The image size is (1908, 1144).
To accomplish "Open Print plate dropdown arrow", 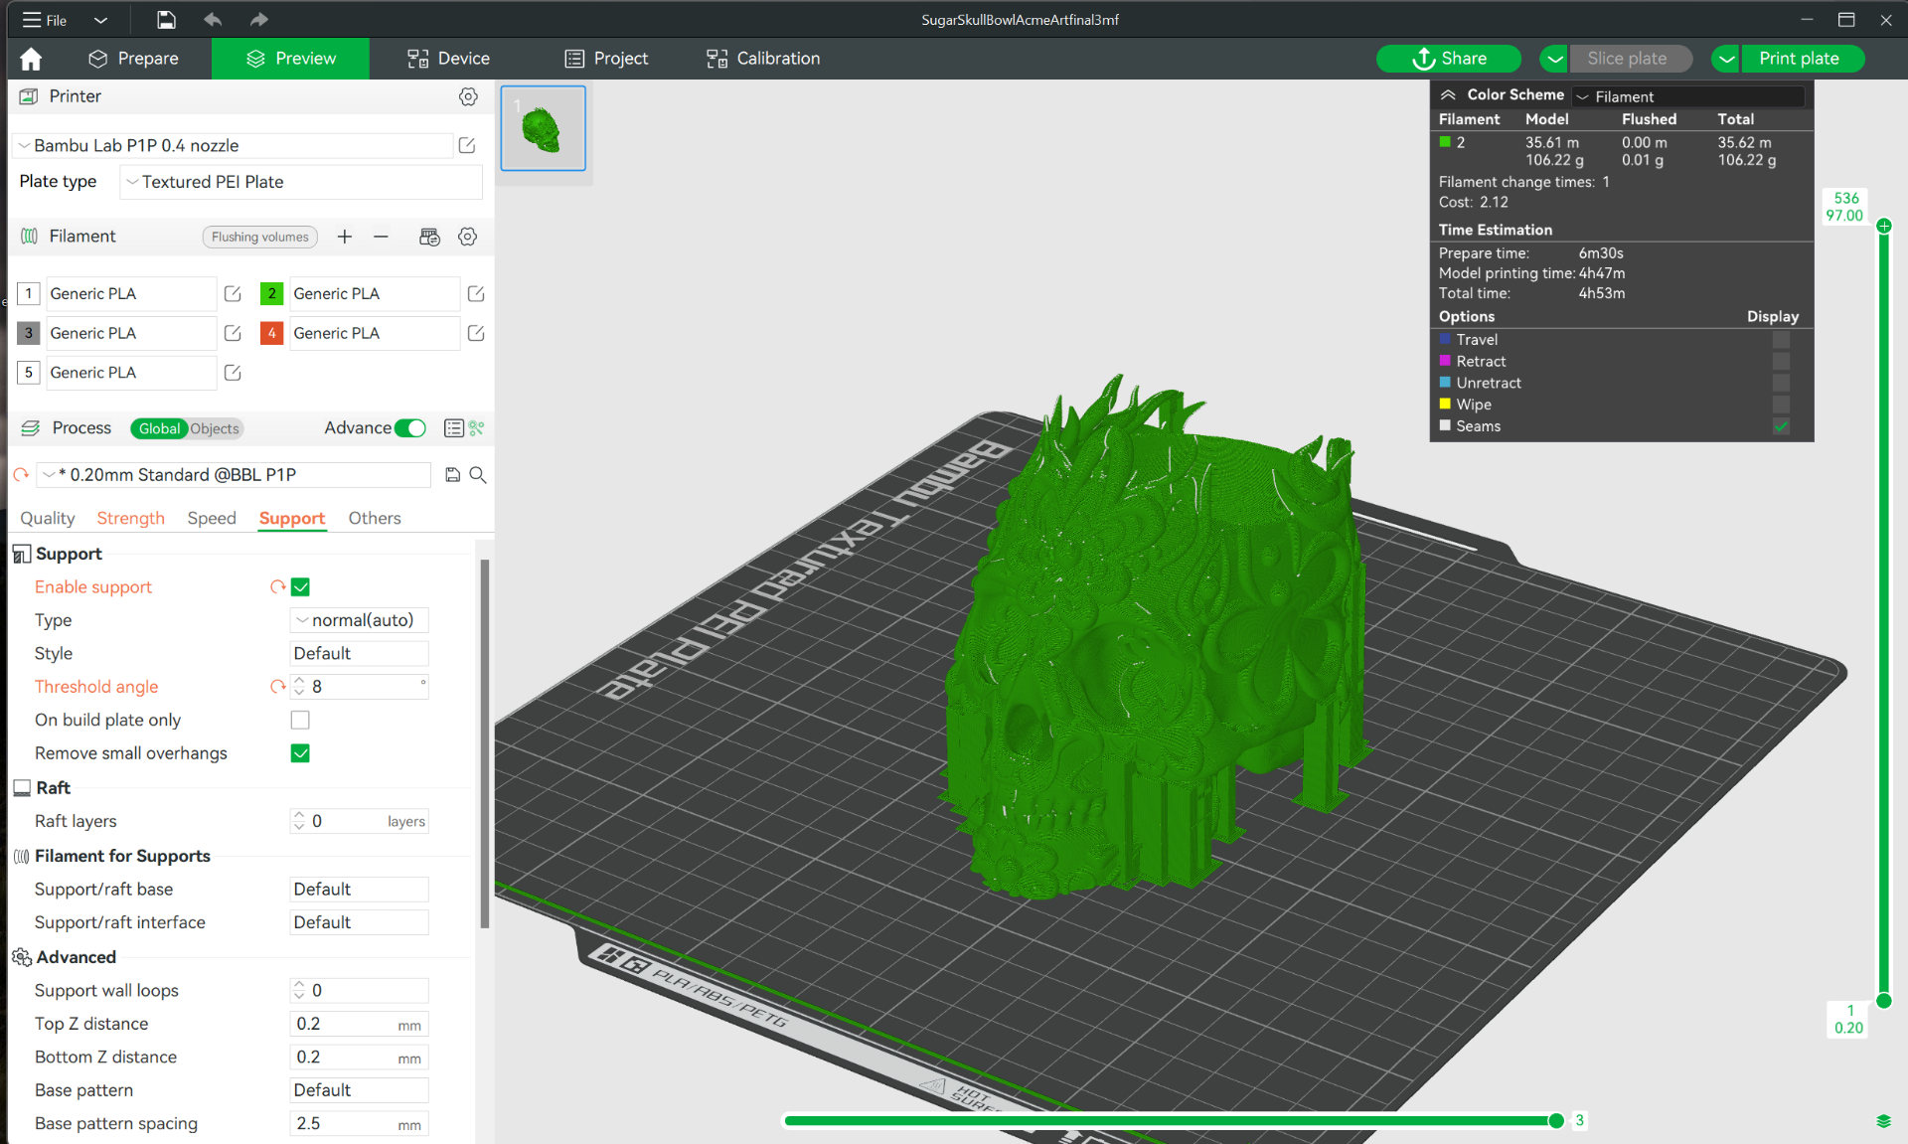I will pos(1726,59).
